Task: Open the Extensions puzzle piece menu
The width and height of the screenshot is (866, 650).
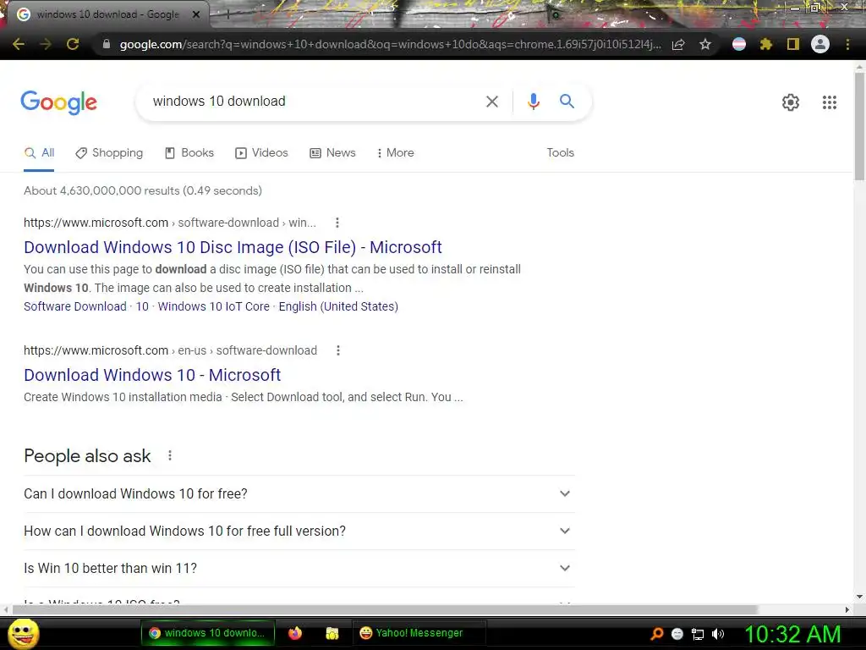Action: [766, 44]
